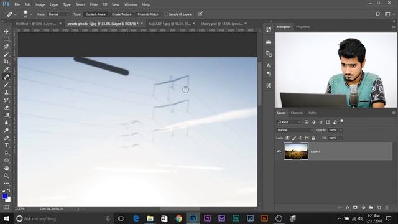Open the Paragraph panel icon

pyautogui.click(x=268, y=73)
